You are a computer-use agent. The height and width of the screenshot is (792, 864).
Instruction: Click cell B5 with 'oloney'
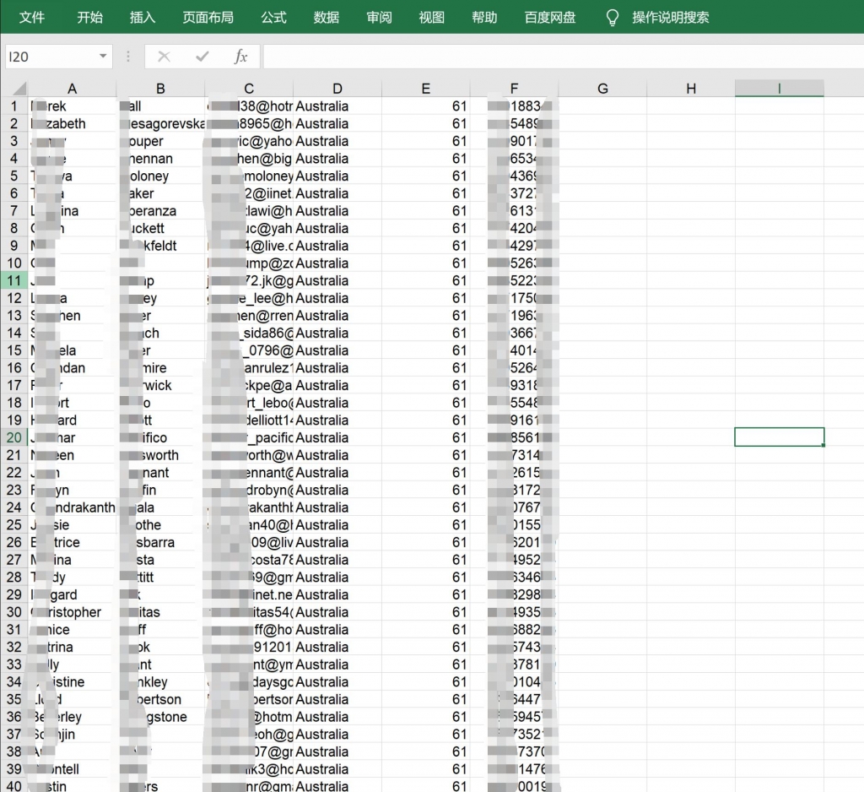(160, 176)
